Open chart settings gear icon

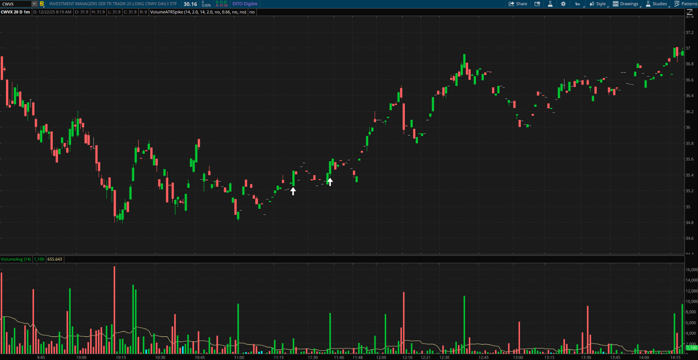563,4
